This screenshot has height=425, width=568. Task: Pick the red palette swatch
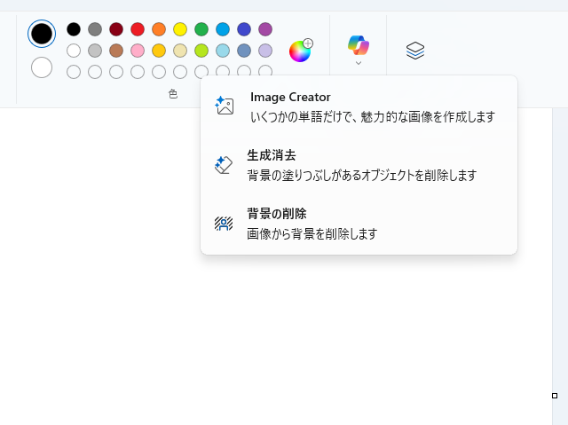pos(138,29)
